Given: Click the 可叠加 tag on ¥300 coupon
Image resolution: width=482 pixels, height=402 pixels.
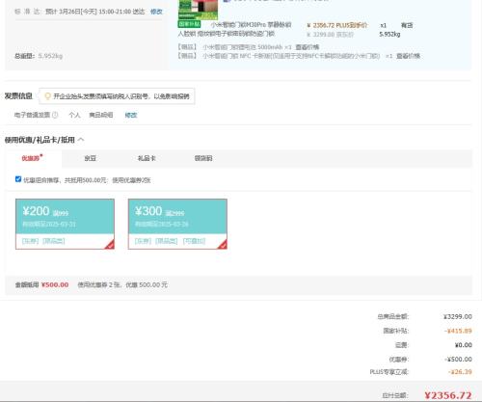Looking at the screenshot, I should click(x=194, y=241).
